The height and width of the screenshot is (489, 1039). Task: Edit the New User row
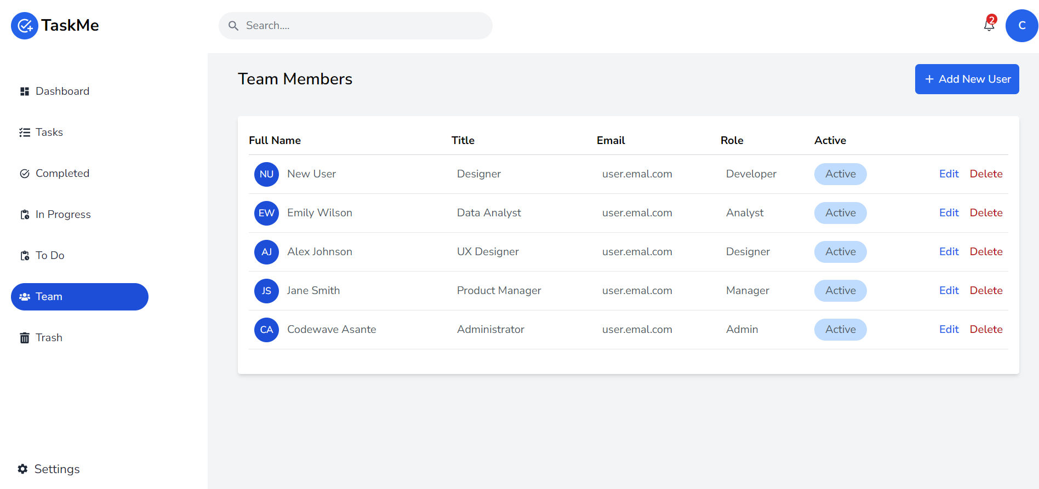949,174
